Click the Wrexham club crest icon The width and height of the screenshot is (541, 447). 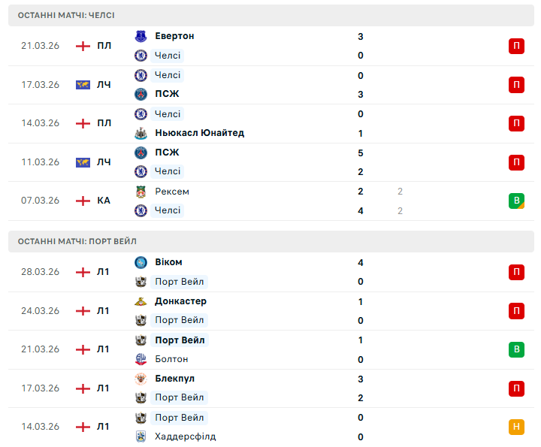click(141, 192)
